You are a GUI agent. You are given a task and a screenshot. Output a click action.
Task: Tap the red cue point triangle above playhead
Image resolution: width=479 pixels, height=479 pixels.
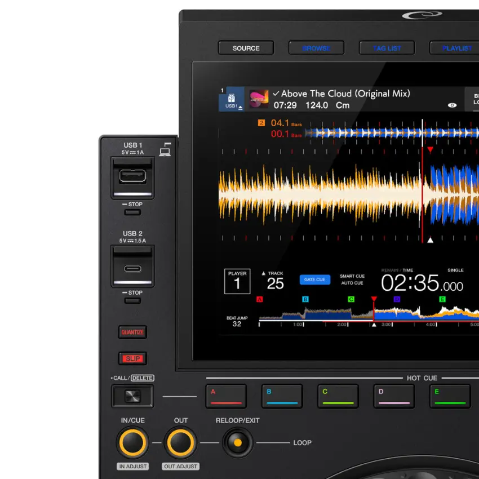(x=430, y=150)
